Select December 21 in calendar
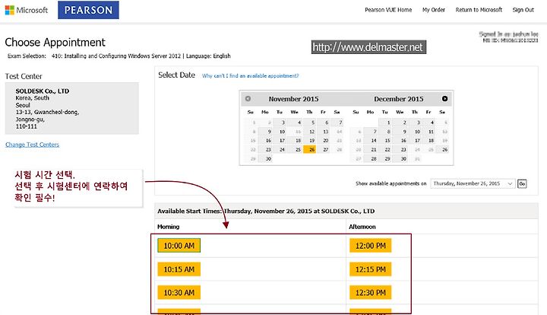Screen dimensions: 547x315 coord(371,149)
